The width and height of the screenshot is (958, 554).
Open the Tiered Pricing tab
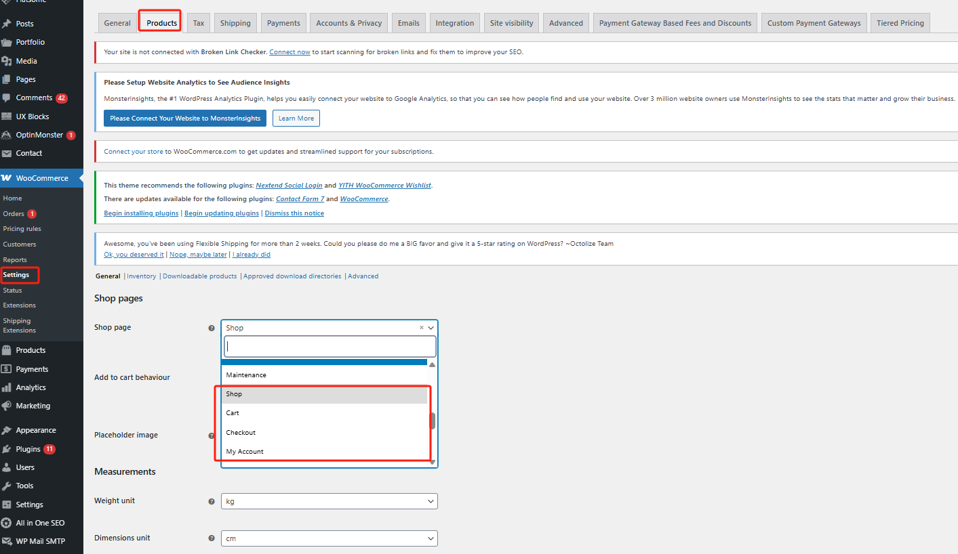pos(900,23)
